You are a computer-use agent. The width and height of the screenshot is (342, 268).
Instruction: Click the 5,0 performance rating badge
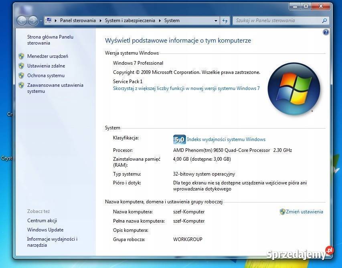[179, 139]
